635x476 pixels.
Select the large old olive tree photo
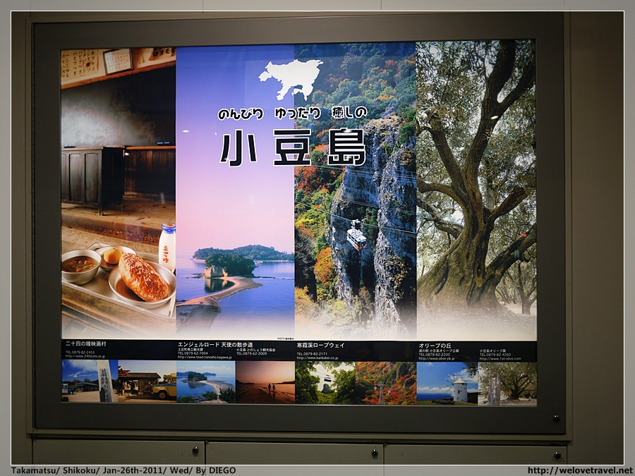476,189
